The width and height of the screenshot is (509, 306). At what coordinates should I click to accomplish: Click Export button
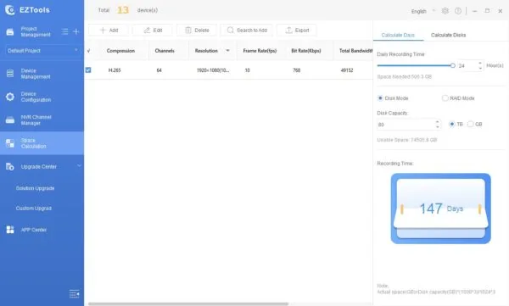297,31
